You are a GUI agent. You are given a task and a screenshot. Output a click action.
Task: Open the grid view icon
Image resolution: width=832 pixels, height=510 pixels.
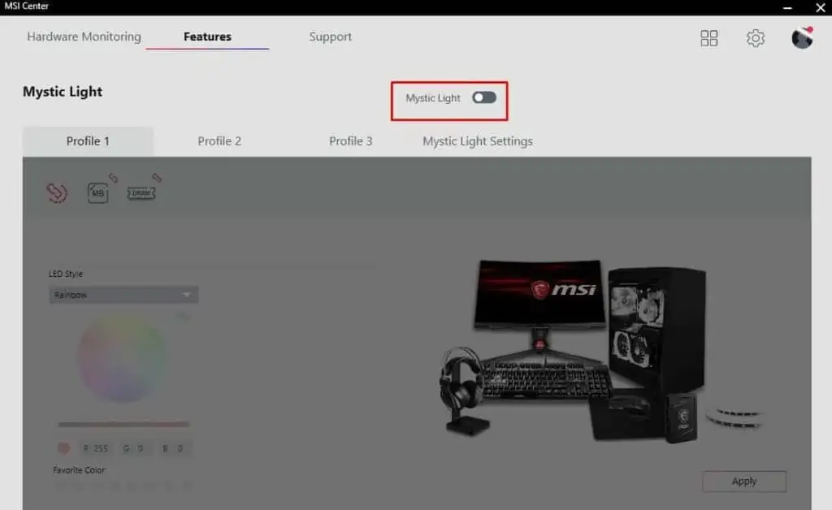point(708,37)
